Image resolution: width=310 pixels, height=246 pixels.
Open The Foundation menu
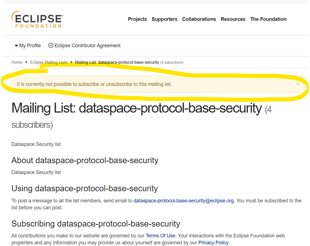(268, 19)
